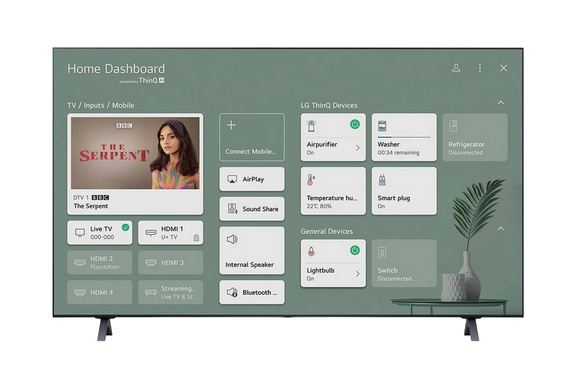Click the Washer progress bar
Image resolution: width=577 pixels, height=370 pixels.
coord(404,137)
